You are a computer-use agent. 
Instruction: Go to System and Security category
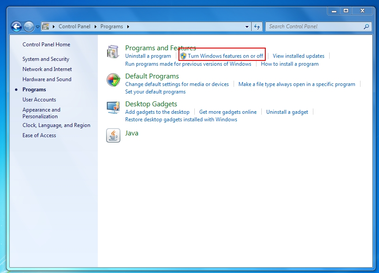pos(46,59)
